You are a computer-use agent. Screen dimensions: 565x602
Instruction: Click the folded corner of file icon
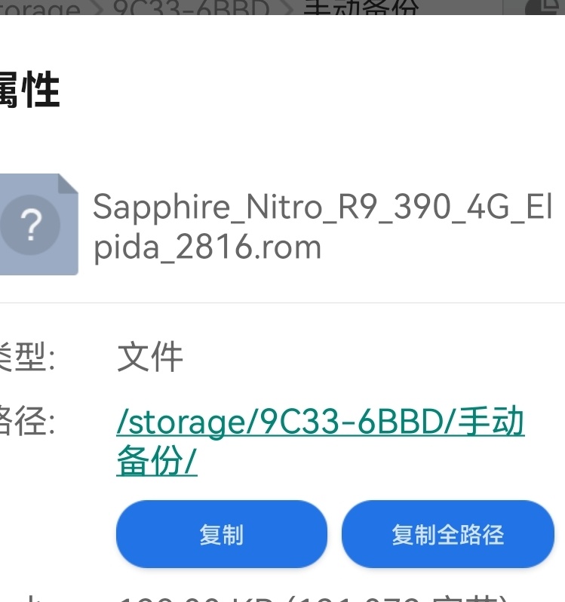[x=68, y=183]
